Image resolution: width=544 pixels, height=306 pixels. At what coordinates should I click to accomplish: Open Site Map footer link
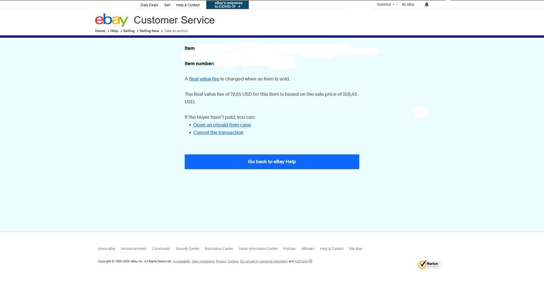click(356, 249)
